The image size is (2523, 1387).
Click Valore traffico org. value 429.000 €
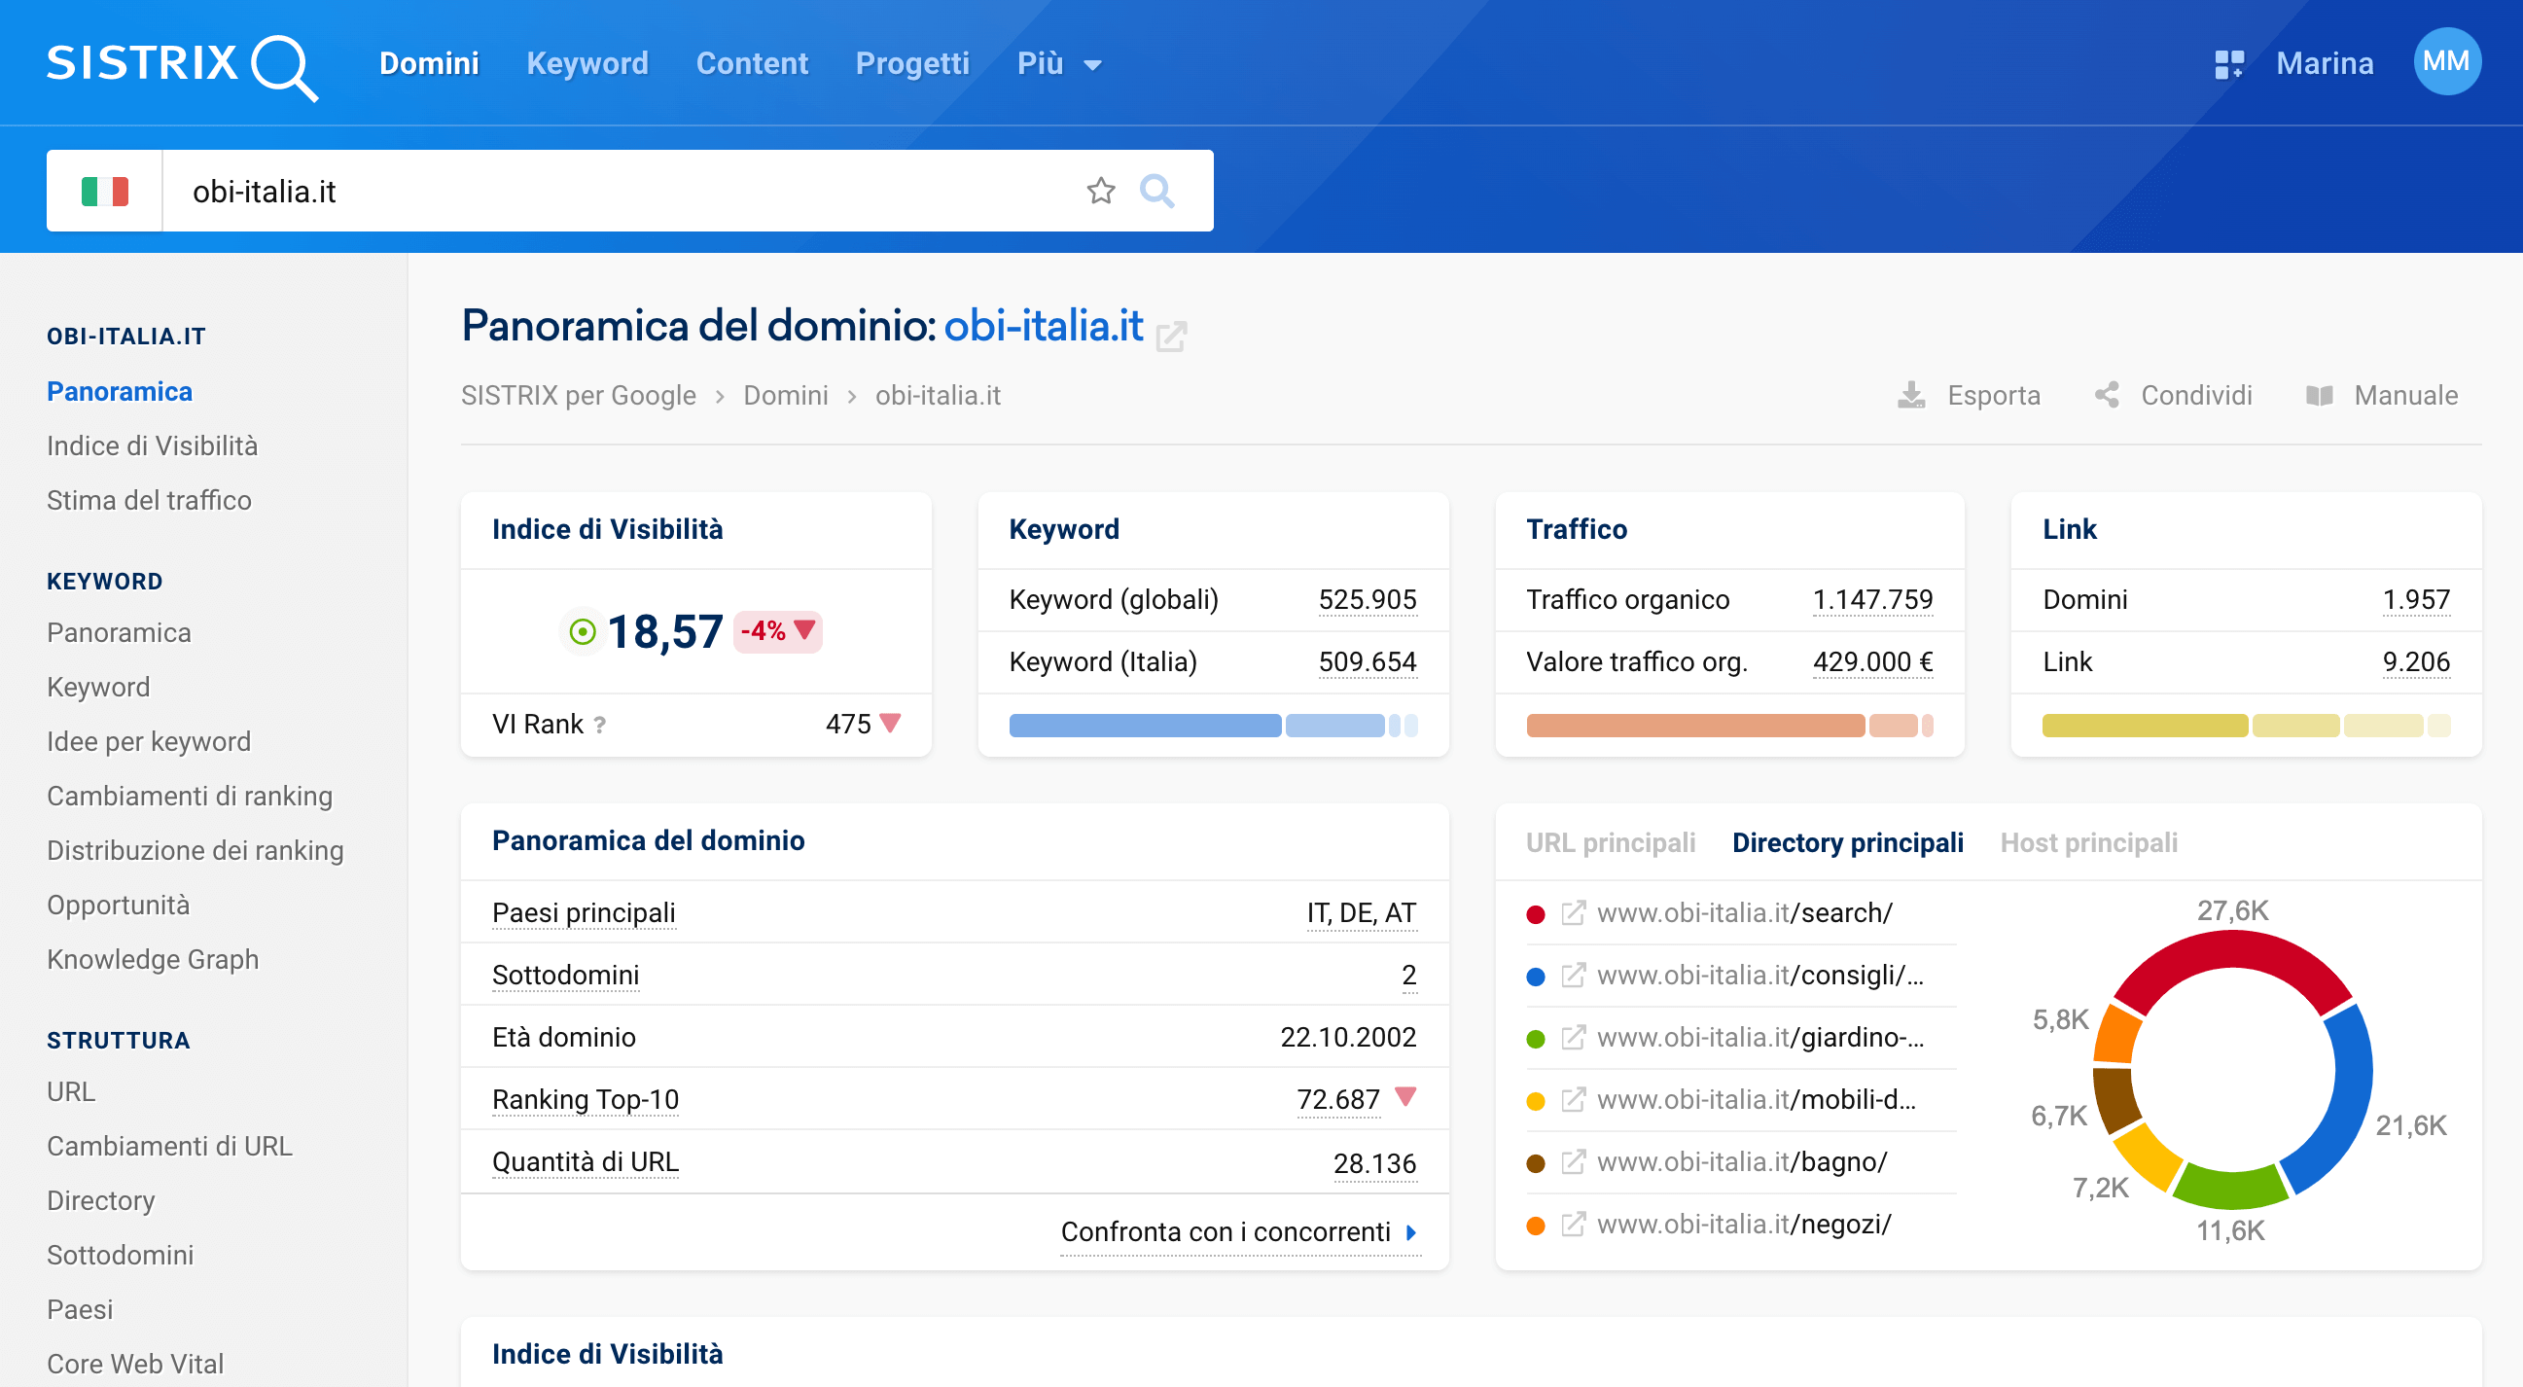[1872, 662]
